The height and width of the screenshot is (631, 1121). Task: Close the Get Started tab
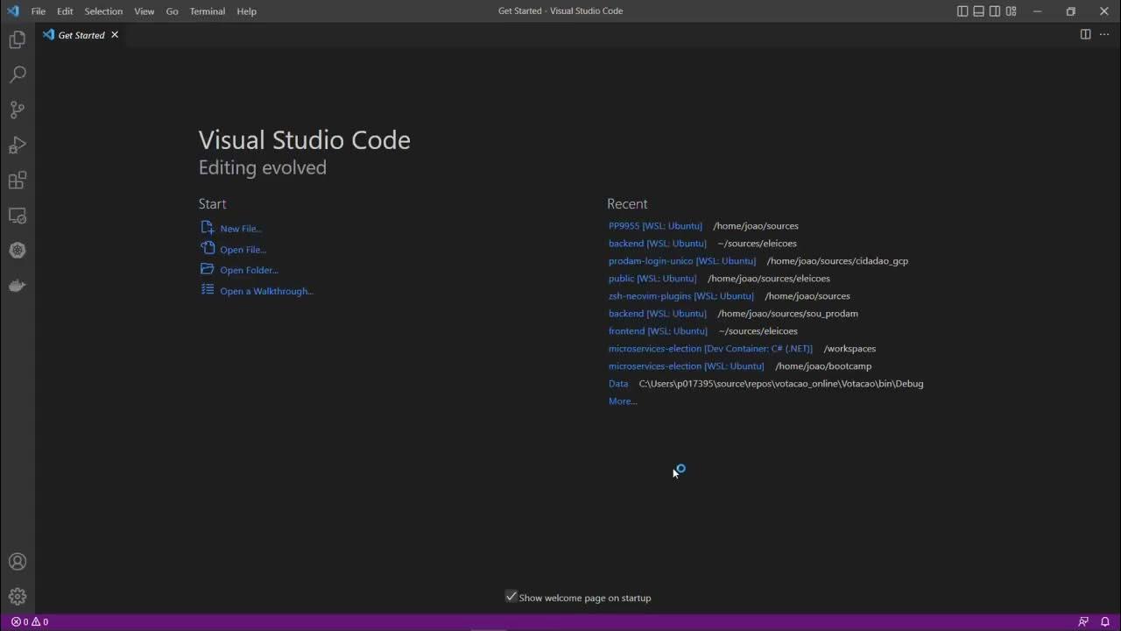115,35
